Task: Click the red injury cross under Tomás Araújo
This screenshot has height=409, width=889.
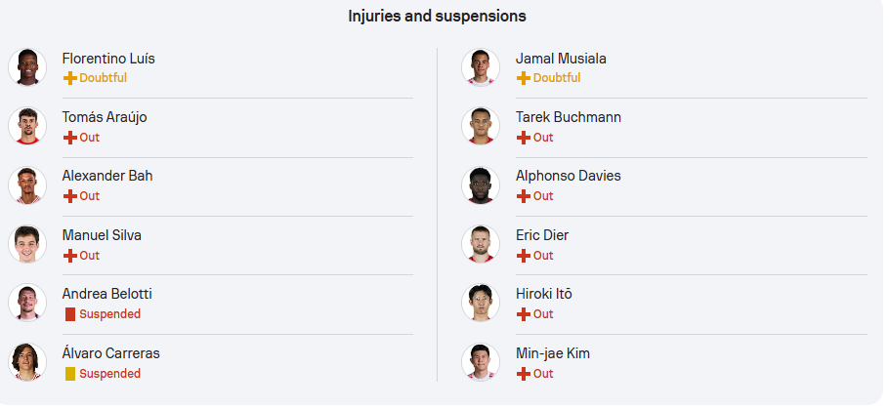Action: pos(69,138)
